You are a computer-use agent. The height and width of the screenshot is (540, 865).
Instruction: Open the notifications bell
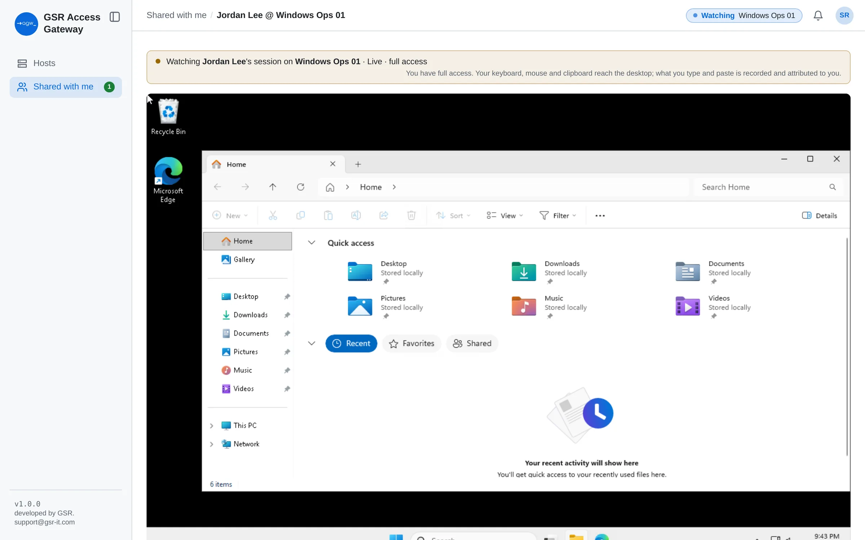[x=818, y=15]
